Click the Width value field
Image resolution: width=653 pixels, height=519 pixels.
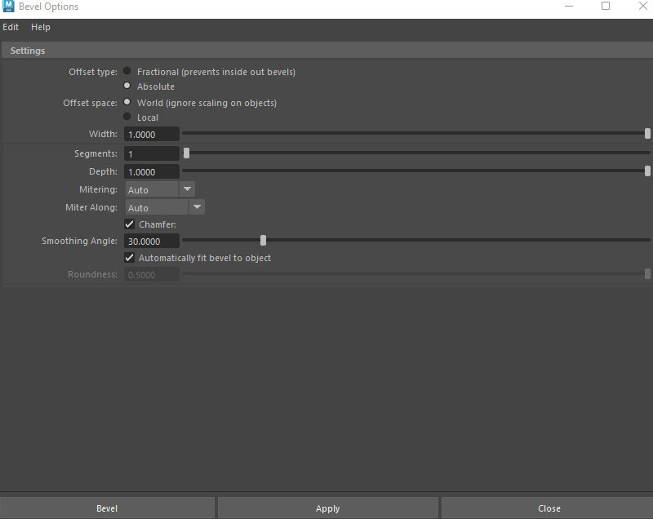pos(152,135)
